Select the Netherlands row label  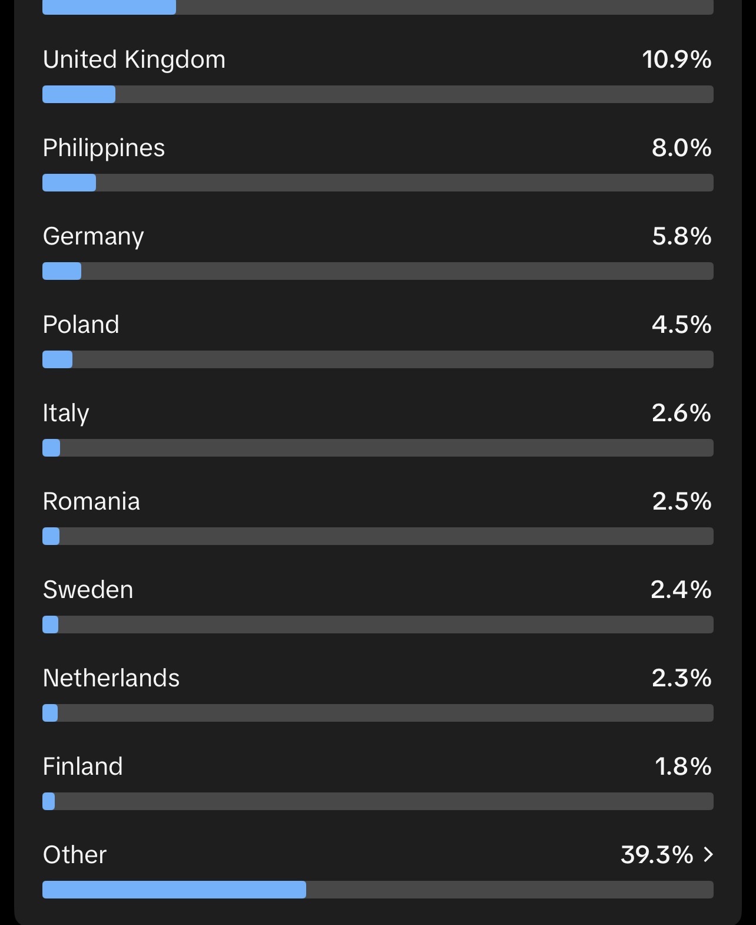click(x=111, y=678)
